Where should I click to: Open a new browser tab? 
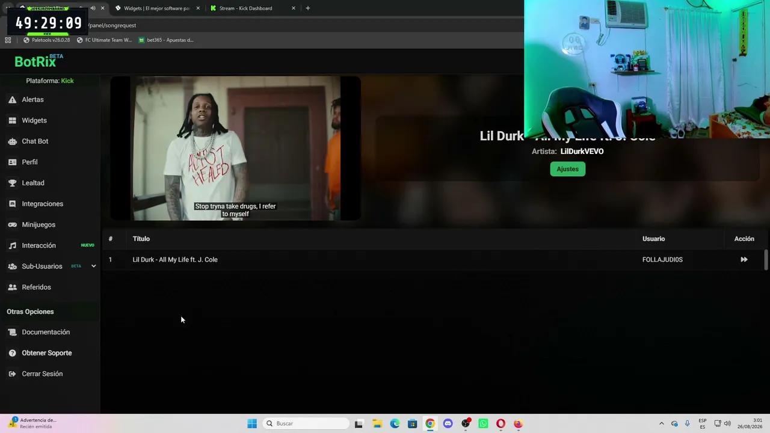click(x=308, y=8)
